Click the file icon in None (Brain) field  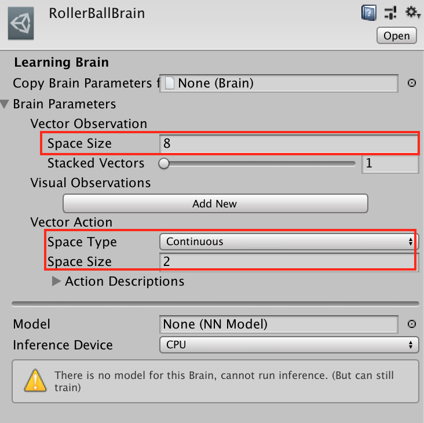[x=170, y=83]
